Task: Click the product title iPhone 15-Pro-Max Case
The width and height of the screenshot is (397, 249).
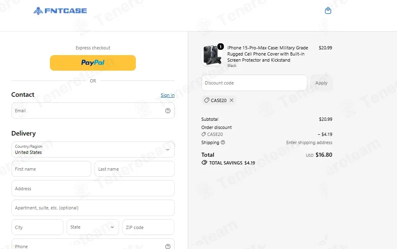Action: tap(268, 54)
